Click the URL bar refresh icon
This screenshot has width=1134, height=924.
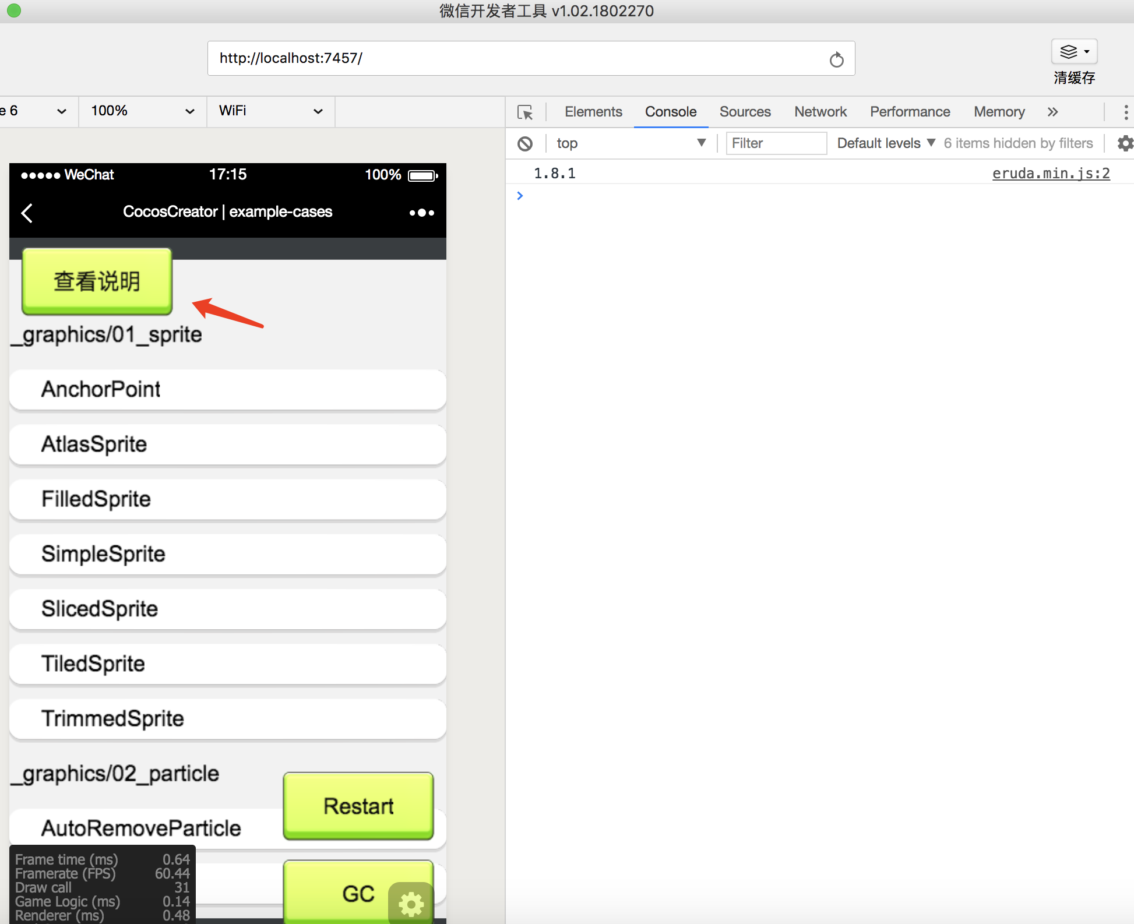pos(836,59)
